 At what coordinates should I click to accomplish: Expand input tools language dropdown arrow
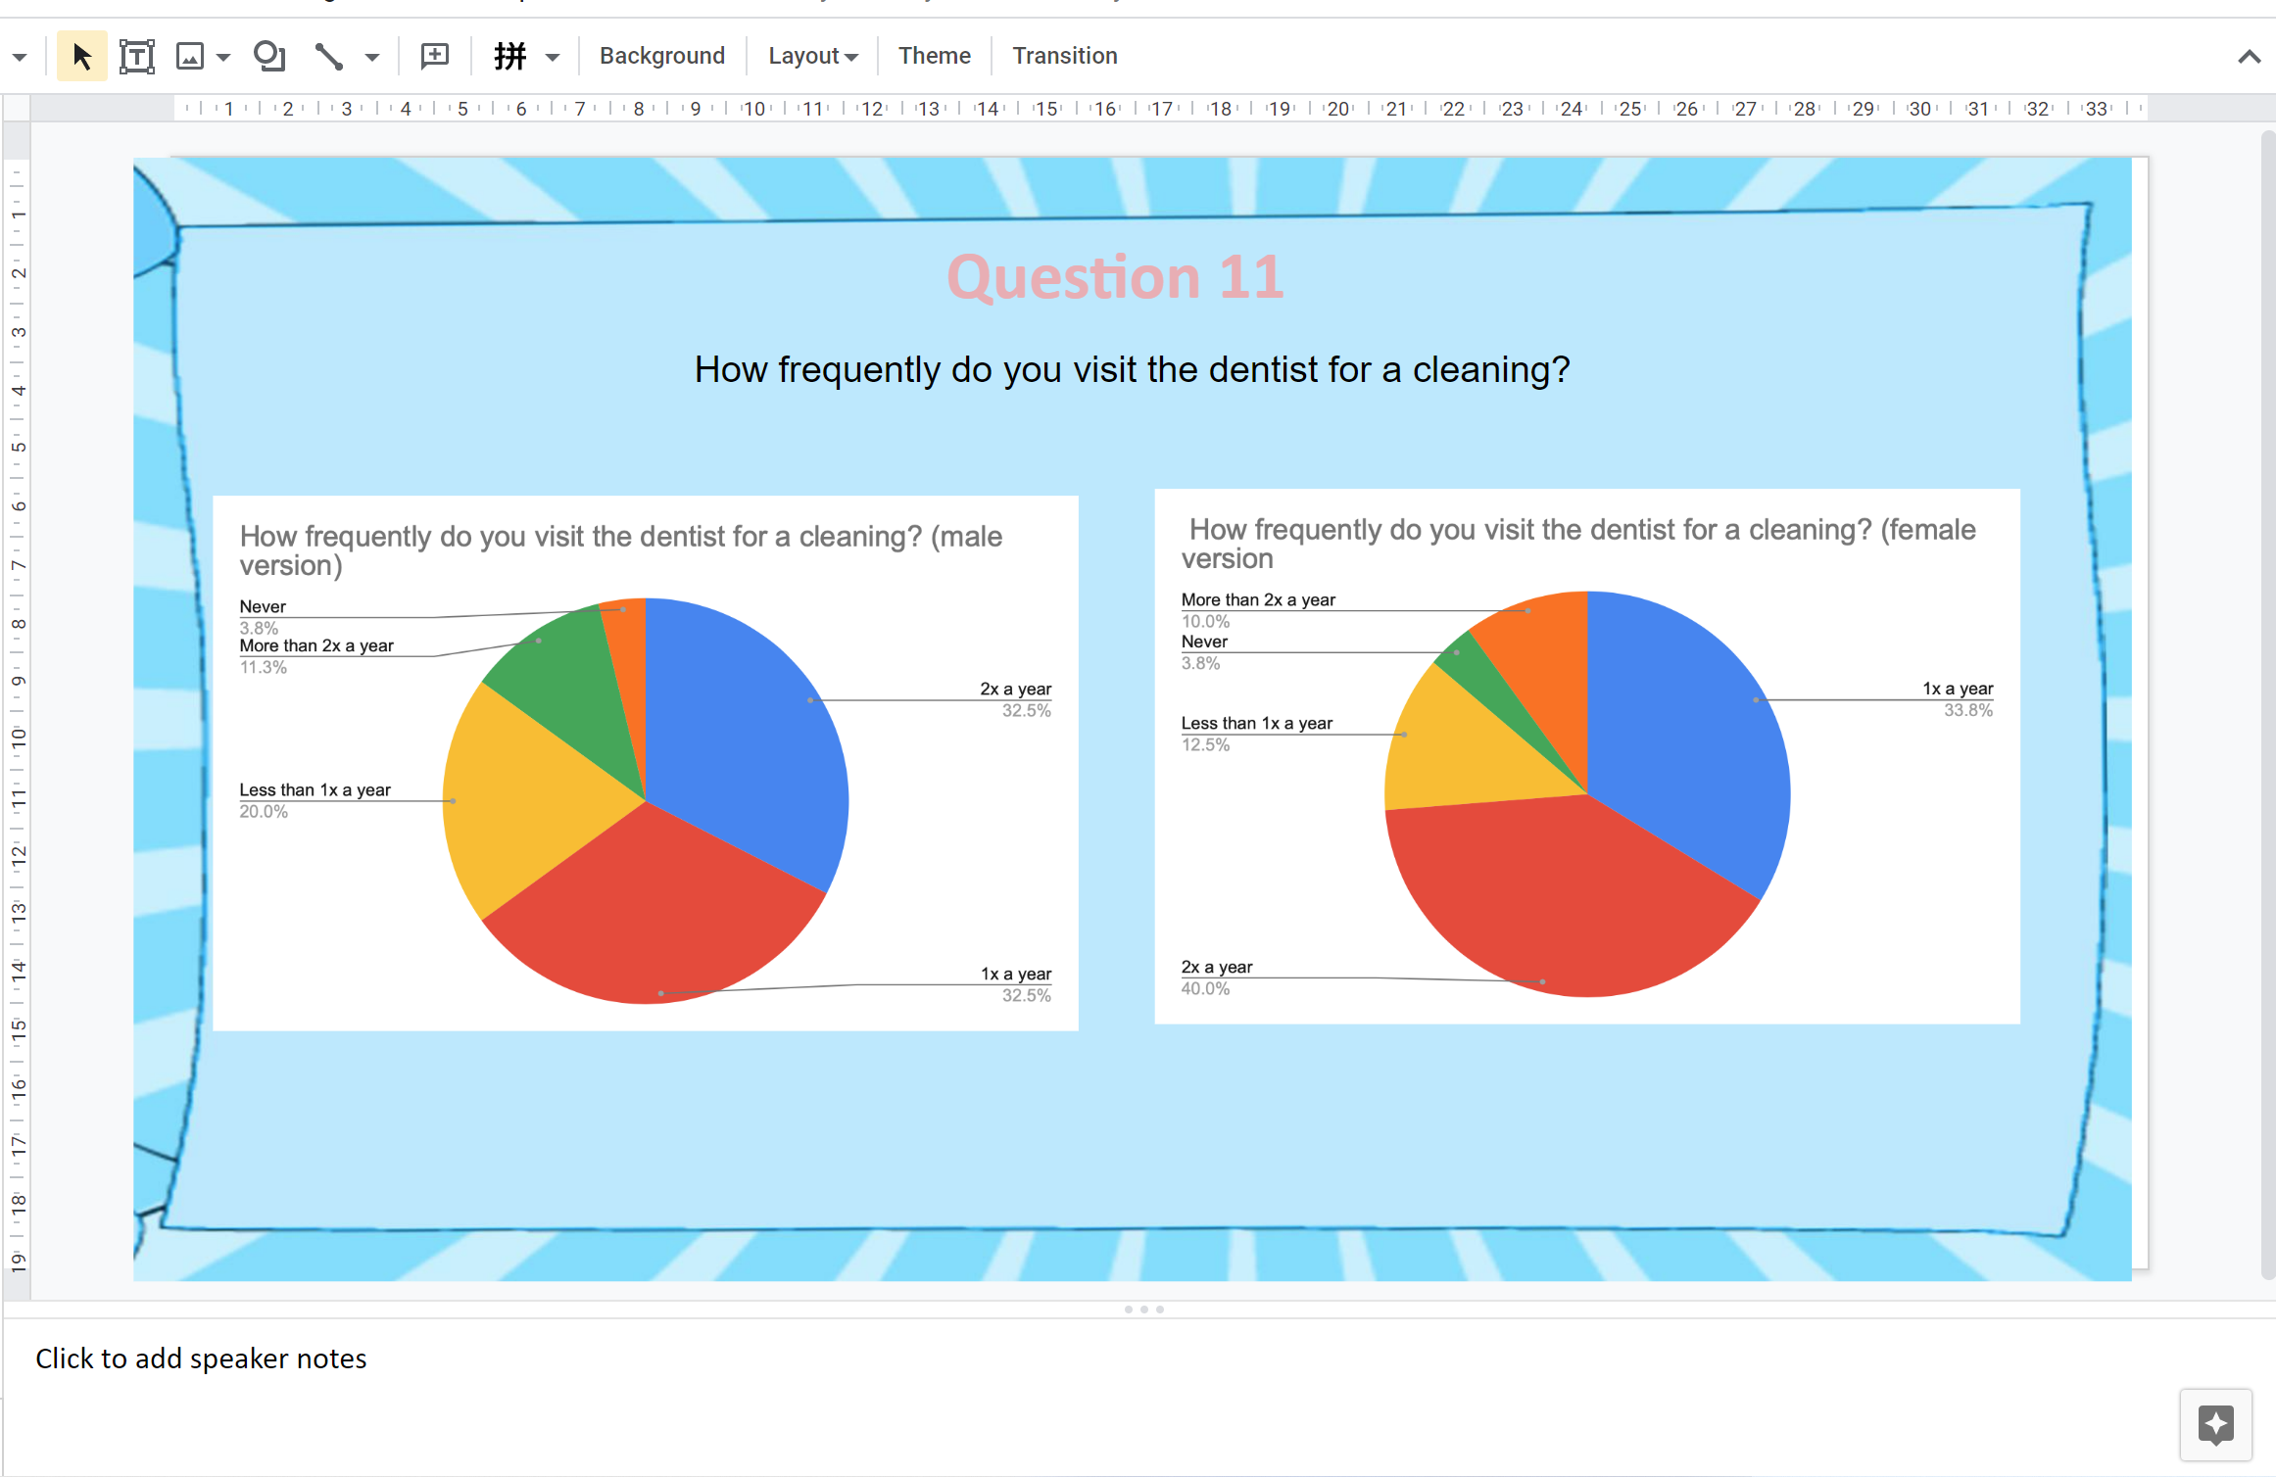click(x=553, y=57)
